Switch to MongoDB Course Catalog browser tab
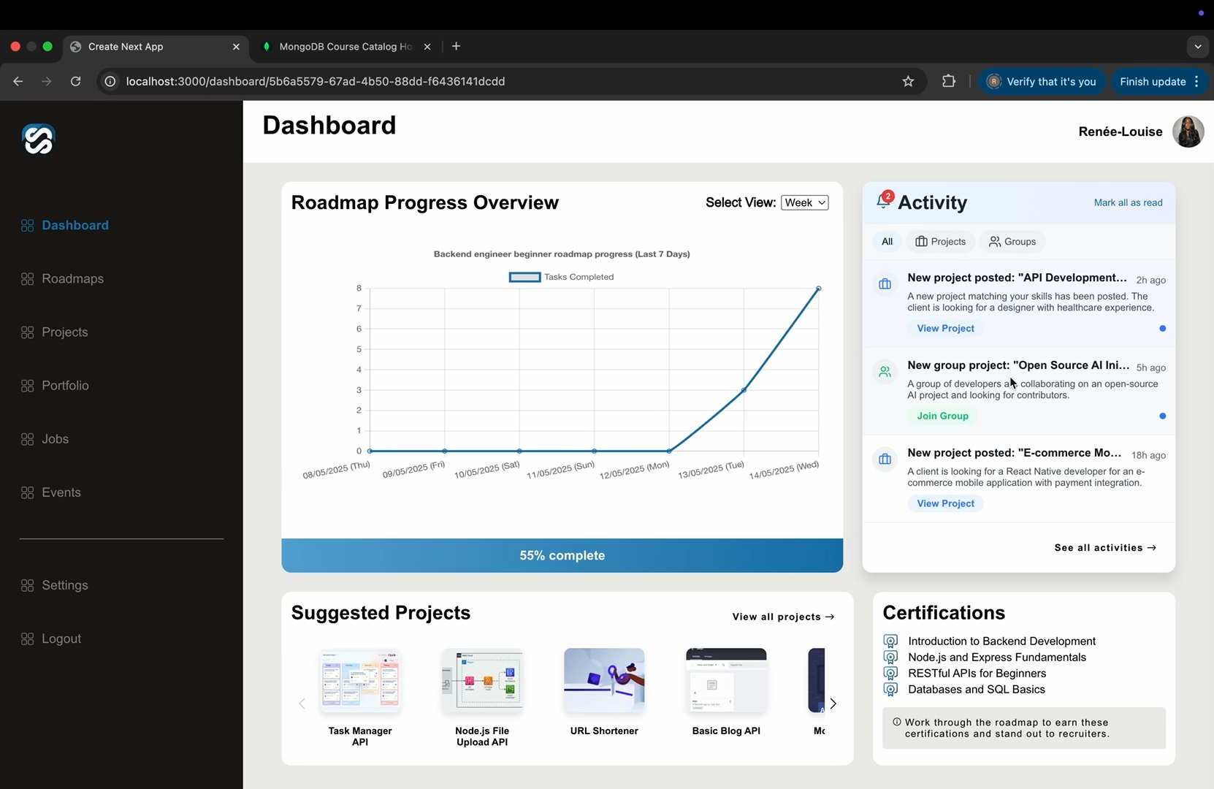This screenshot has width=1214, height=789. 345,46
